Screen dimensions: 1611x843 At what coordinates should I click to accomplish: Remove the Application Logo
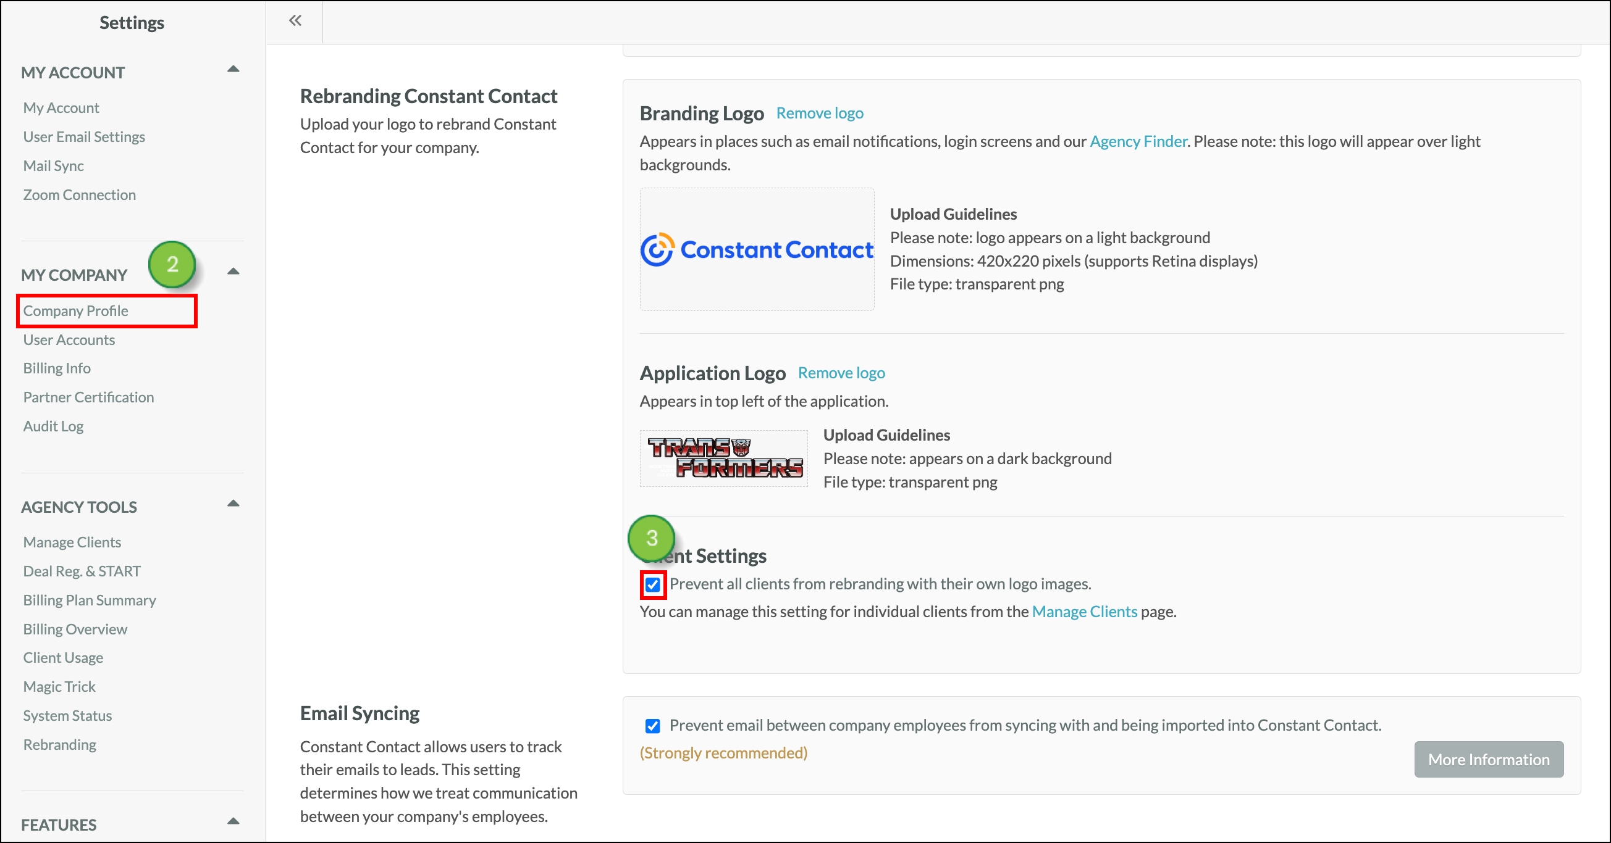(841, 373)
